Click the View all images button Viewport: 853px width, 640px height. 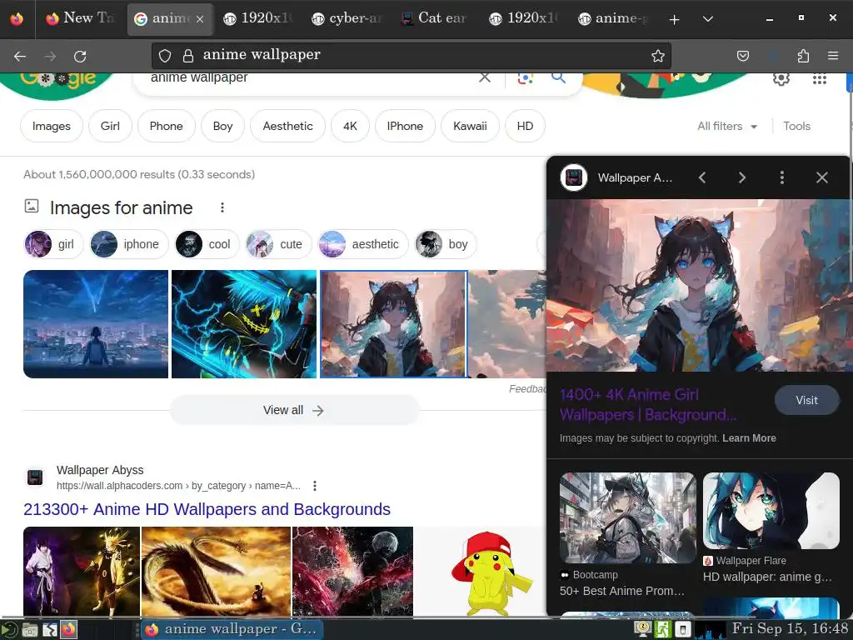pyautogui.click(x=294, y=410)
